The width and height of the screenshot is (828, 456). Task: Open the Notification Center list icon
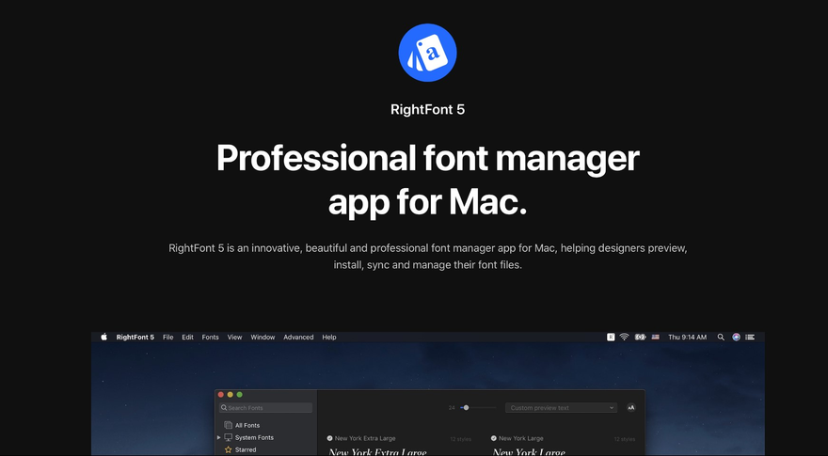pyautogui.click(x=750, y=337)
